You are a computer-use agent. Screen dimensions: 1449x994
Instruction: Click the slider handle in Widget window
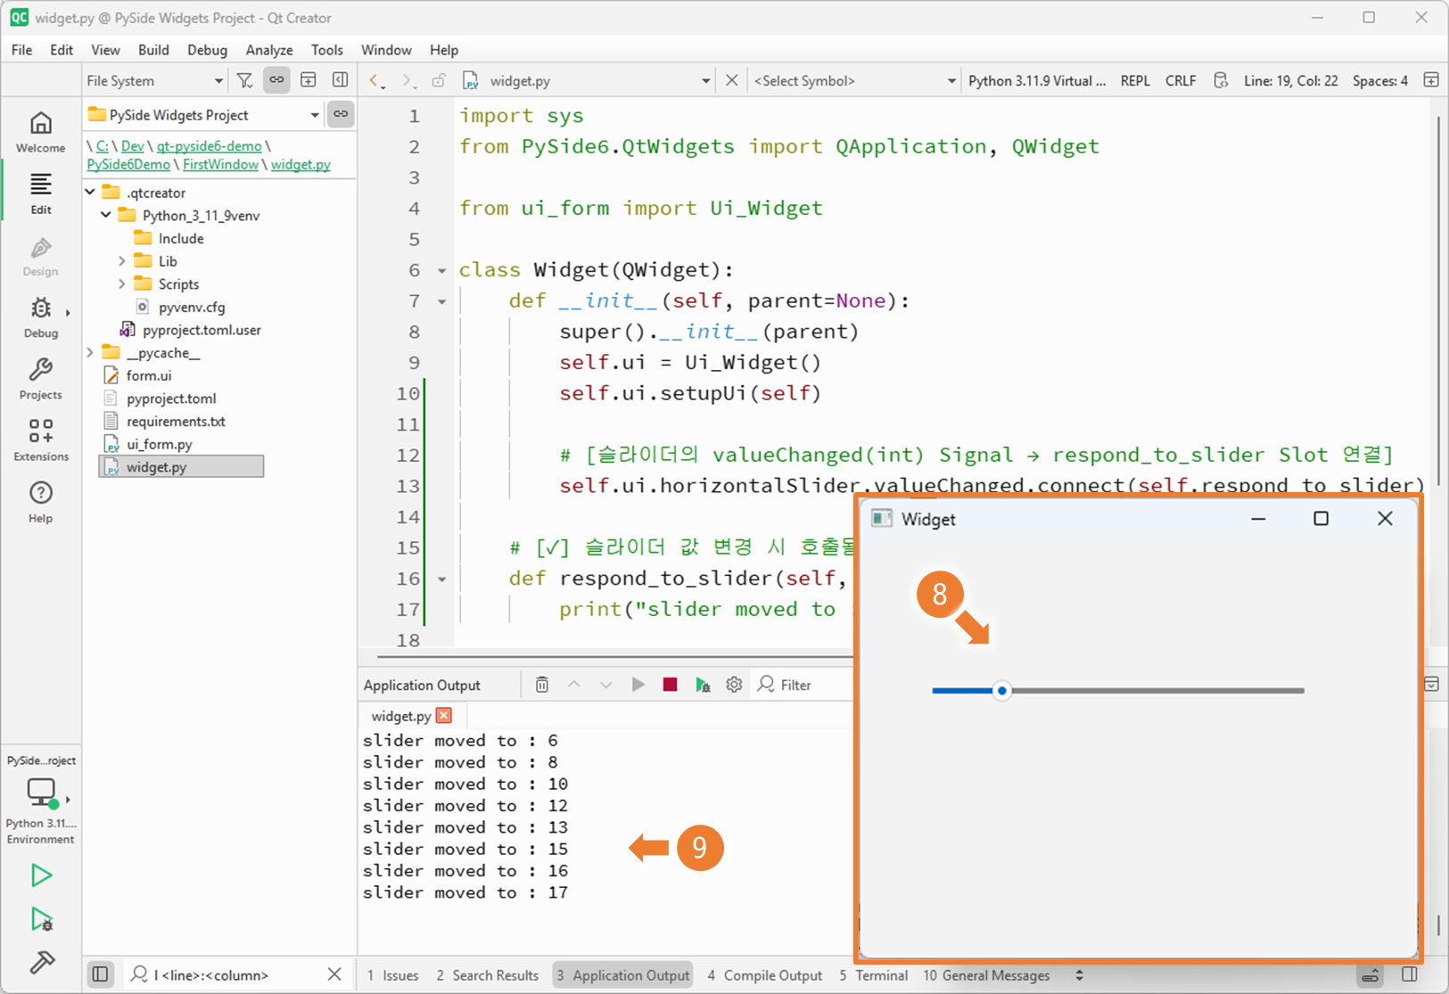pos(1002,690)
